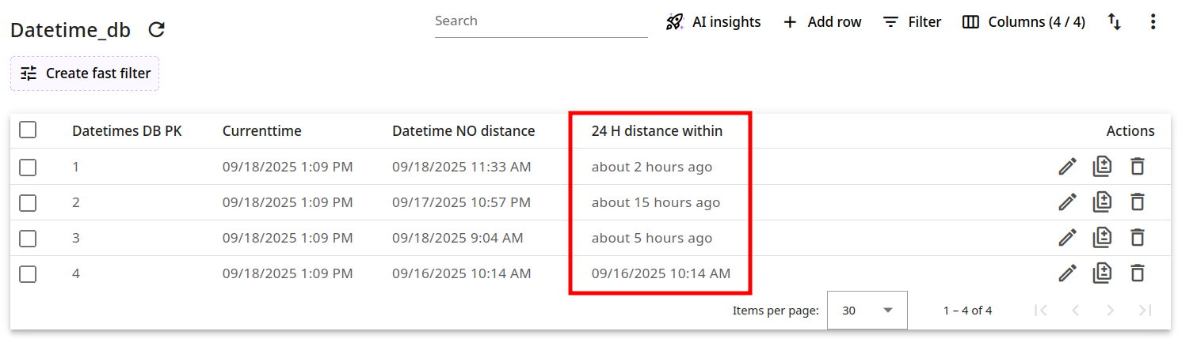Select the checkbox for row 3
The height and width of the screenshot is (339, 1178).
[28, 238]
